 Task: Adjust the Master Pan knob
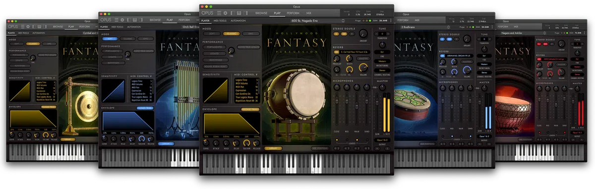tap(382, 87)
